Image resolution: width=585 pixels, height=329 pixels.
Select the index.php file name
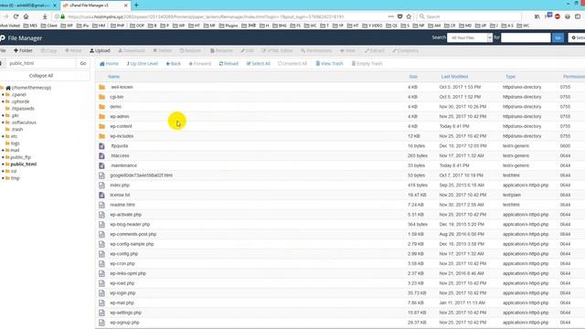coord(120,185)
